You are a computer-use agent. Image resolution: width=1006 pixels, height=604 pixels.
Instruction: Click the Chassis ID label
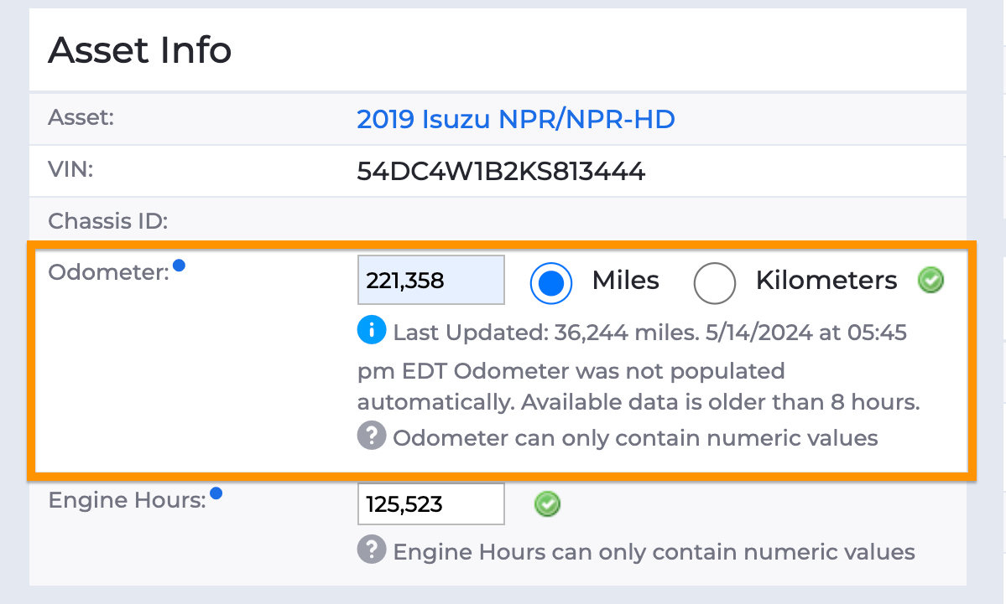(x=107, y=221)
